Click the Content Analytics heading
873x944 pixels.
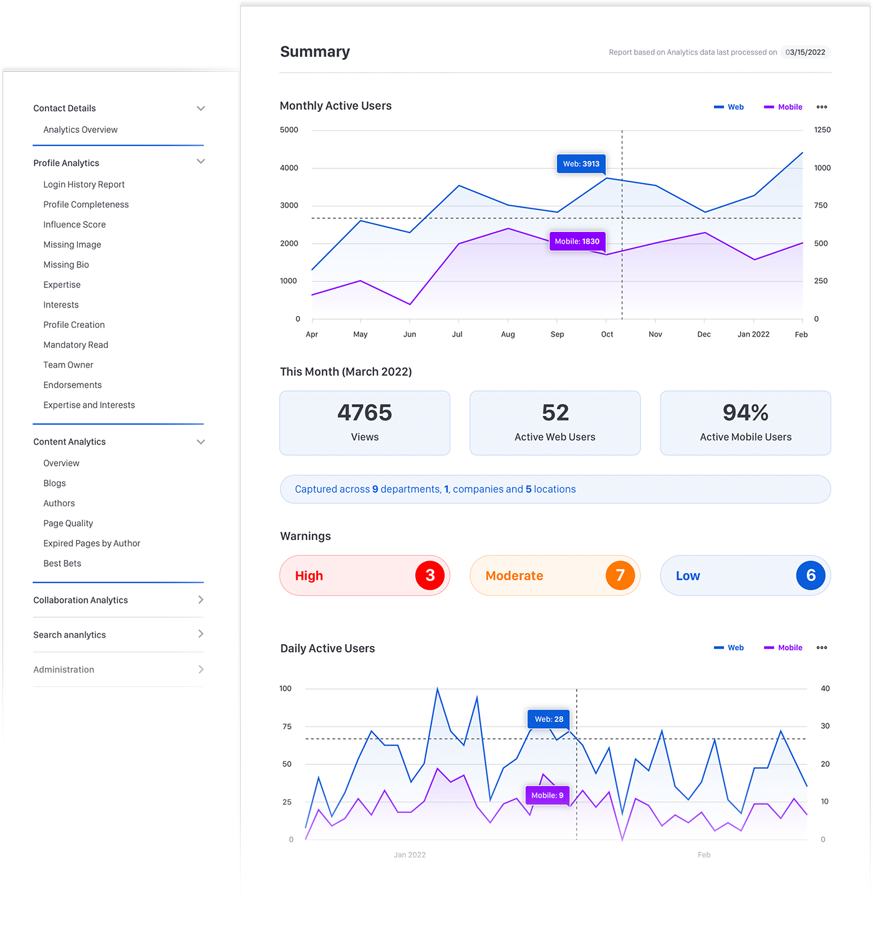70,442
